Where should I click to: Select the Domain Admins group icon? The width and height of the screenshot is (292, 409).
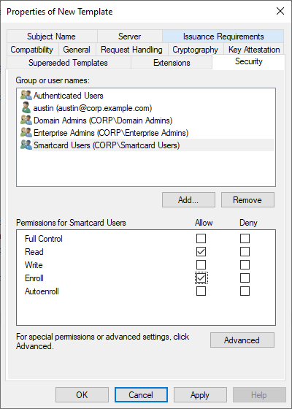point(26,120)
